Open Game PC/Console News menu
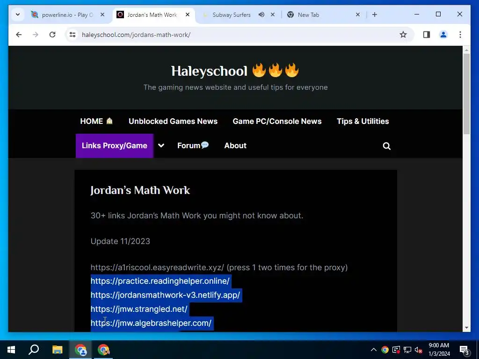 tap(277, 121)
